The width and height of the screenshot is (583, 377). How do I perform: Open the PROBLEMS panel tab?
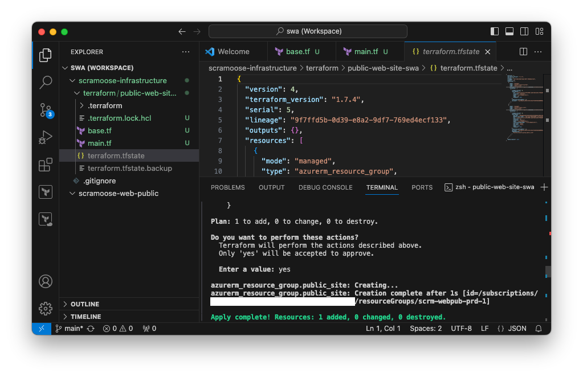tap(227, 187)
